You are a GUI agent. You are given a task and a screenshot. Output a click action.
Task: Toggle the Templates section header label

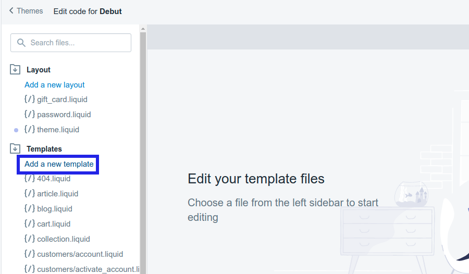[44, 149]
